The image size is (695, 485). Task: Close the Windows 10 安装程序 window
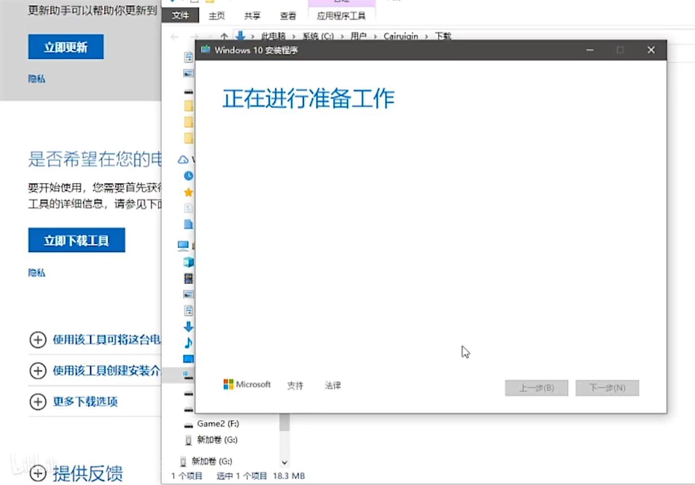(651, 50)
